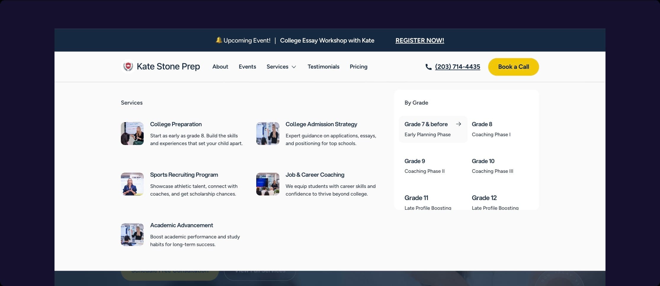Open Job & Career Coaching thumbnail

click(x=267, y=184)
